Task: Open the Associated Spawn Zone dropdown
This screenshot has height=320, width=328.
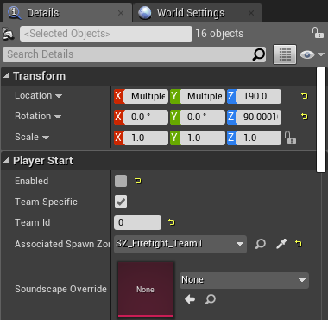Action: pyautogui.click(x=180, y=244)
